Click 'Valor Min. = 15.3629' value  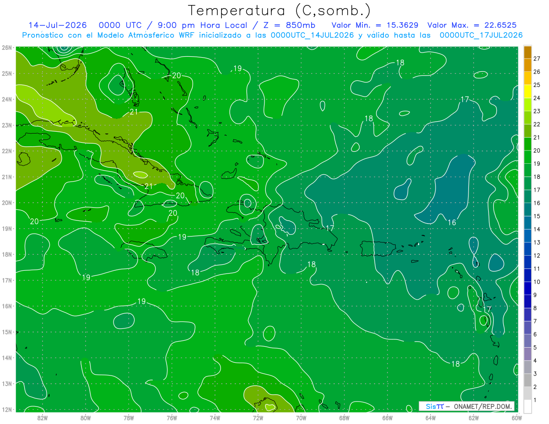click(x=374, y=25)
